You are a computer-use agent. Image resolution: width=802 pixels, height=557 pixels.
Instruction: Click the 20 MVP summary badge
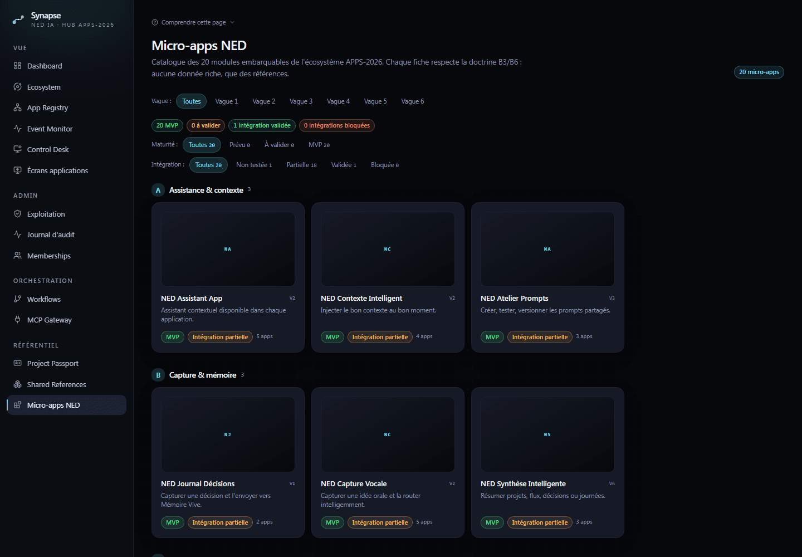click(x=167, y=125)
